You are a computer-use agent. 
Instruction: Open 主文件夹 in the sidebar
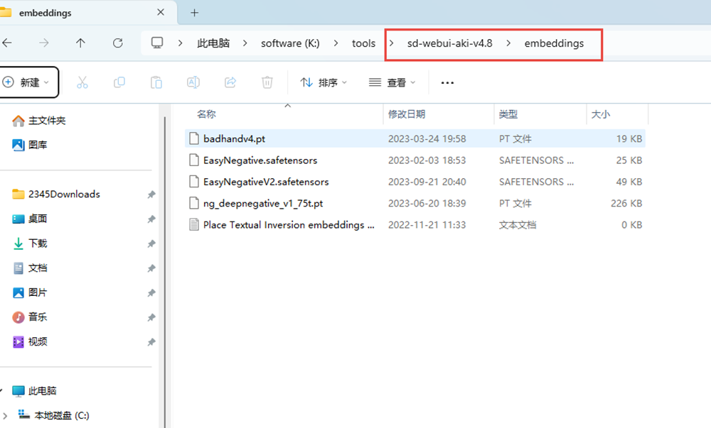click(39, 121)
